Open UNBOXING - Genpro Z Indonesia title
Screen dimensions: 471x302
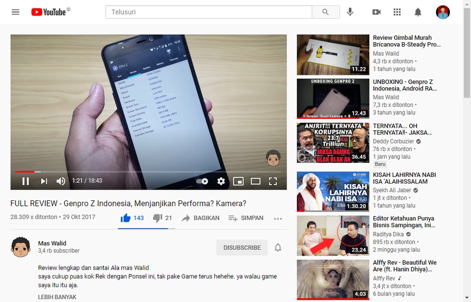[x=405, y=85]
